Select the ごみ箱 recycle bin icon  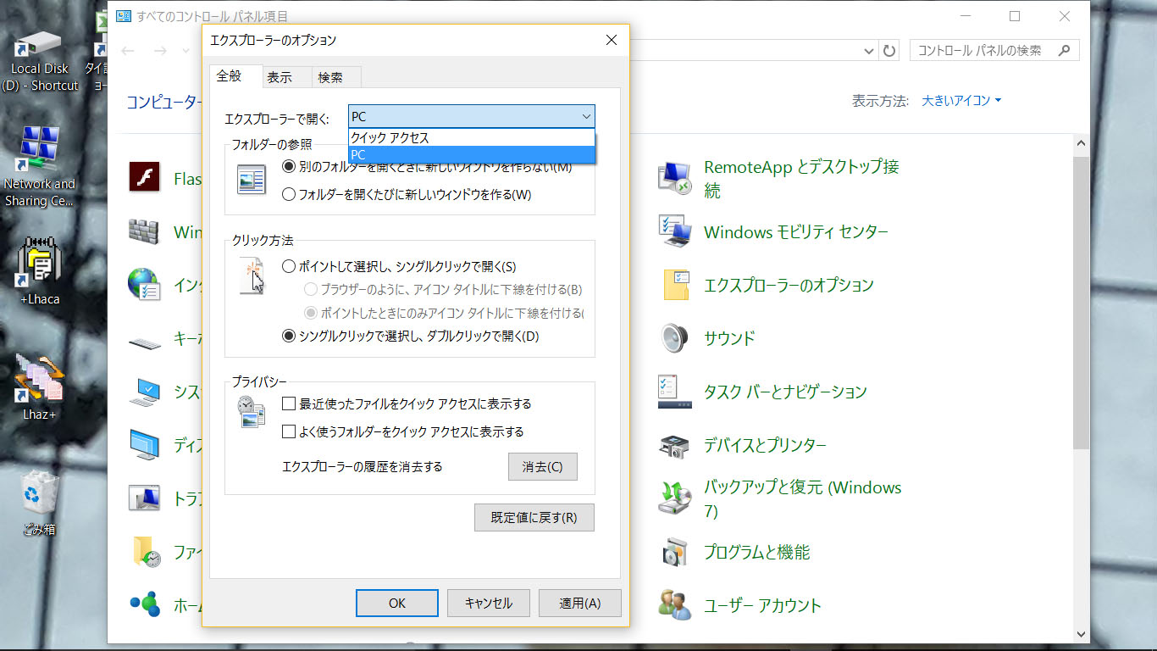[x=39, y=504]
